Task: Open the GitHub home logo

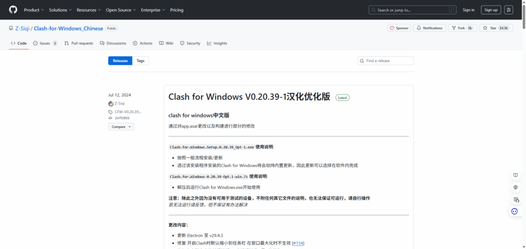Action: pos(13,10)
